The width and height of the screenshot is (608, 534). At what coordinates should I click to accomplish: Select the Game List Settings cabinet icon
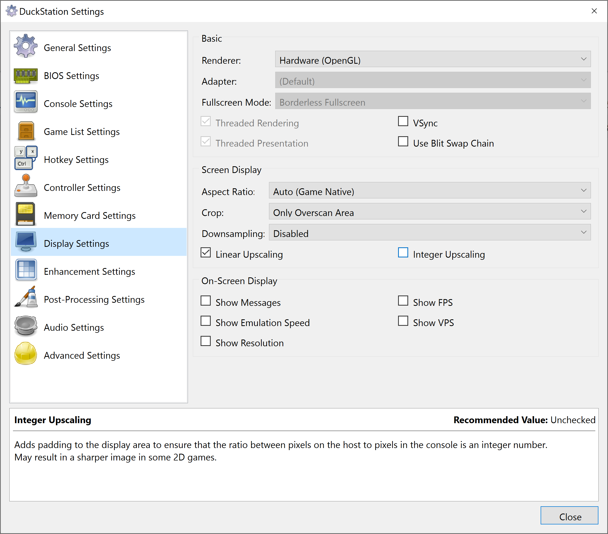pyautogui.click(x=26, y=131)
